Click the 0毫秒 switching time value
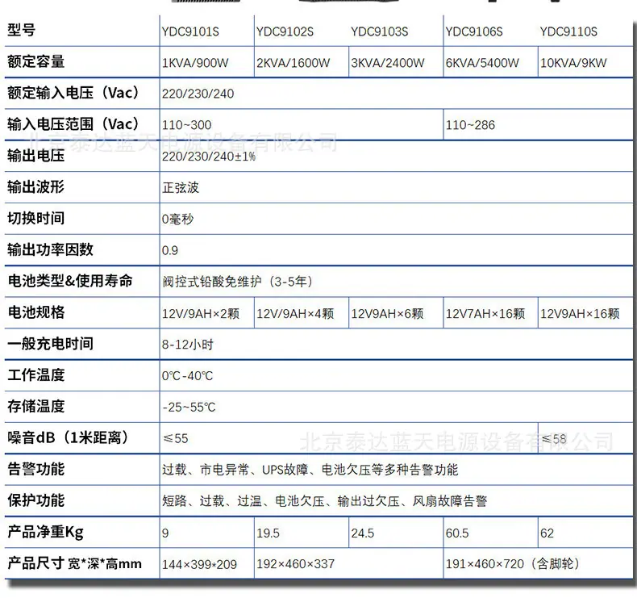The image size is (637, 598). click(x=177, y=220)
